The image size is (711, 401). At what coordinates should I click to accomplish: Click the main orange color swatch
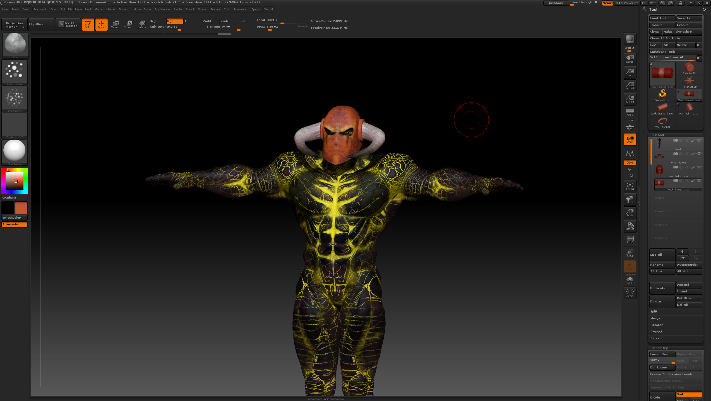pos(21,208)
